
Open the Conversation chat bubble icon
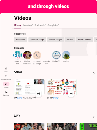click(x=6, y=76)
